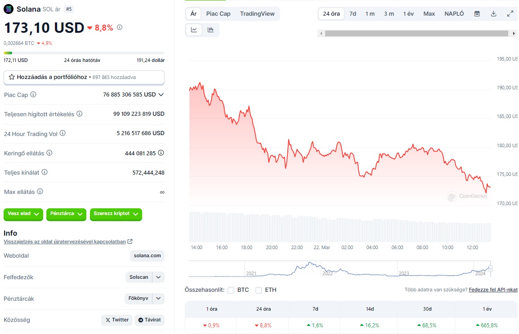Click info icon next to Piac Cap
The height and width of the screenshot is (334, 519).
pyautogui.click(x=33, y=95)
